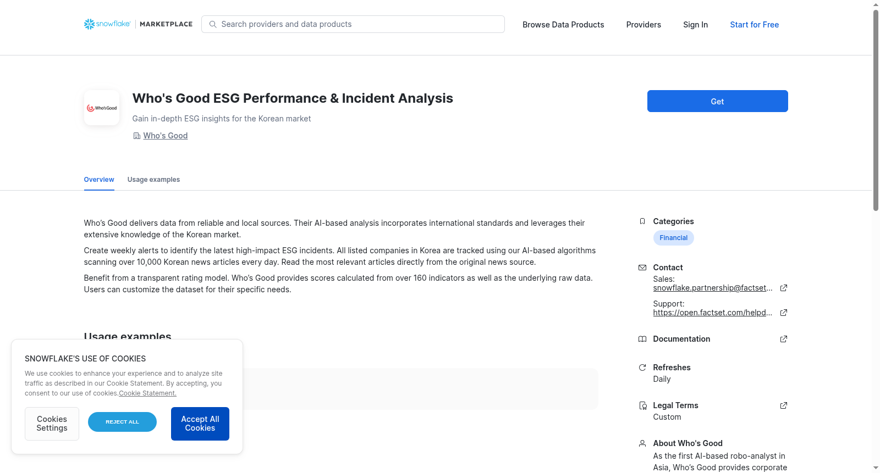The image size is (880, 473).
Task: Click REJECT ALL in the cookie banner
Action: [122, 422]
